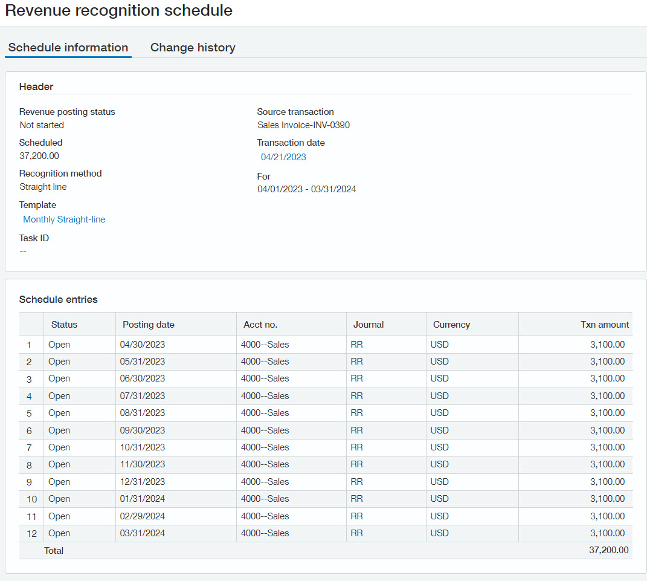The width and height of the screenshot is (647, 581).
Task: Switch to the Change history tab
Action: point(193,47)
